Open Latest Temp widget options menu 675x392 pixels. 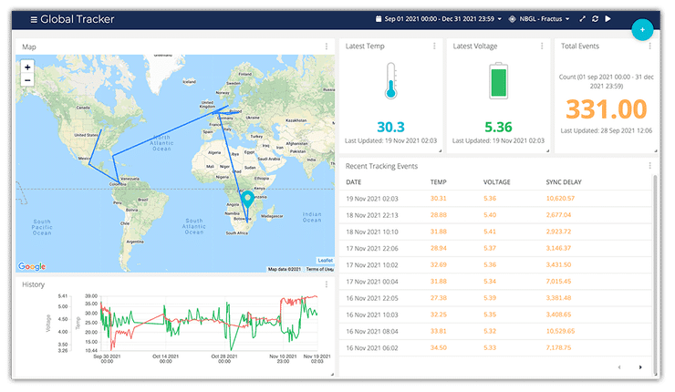pyautogui.click(x=433, y=46)
